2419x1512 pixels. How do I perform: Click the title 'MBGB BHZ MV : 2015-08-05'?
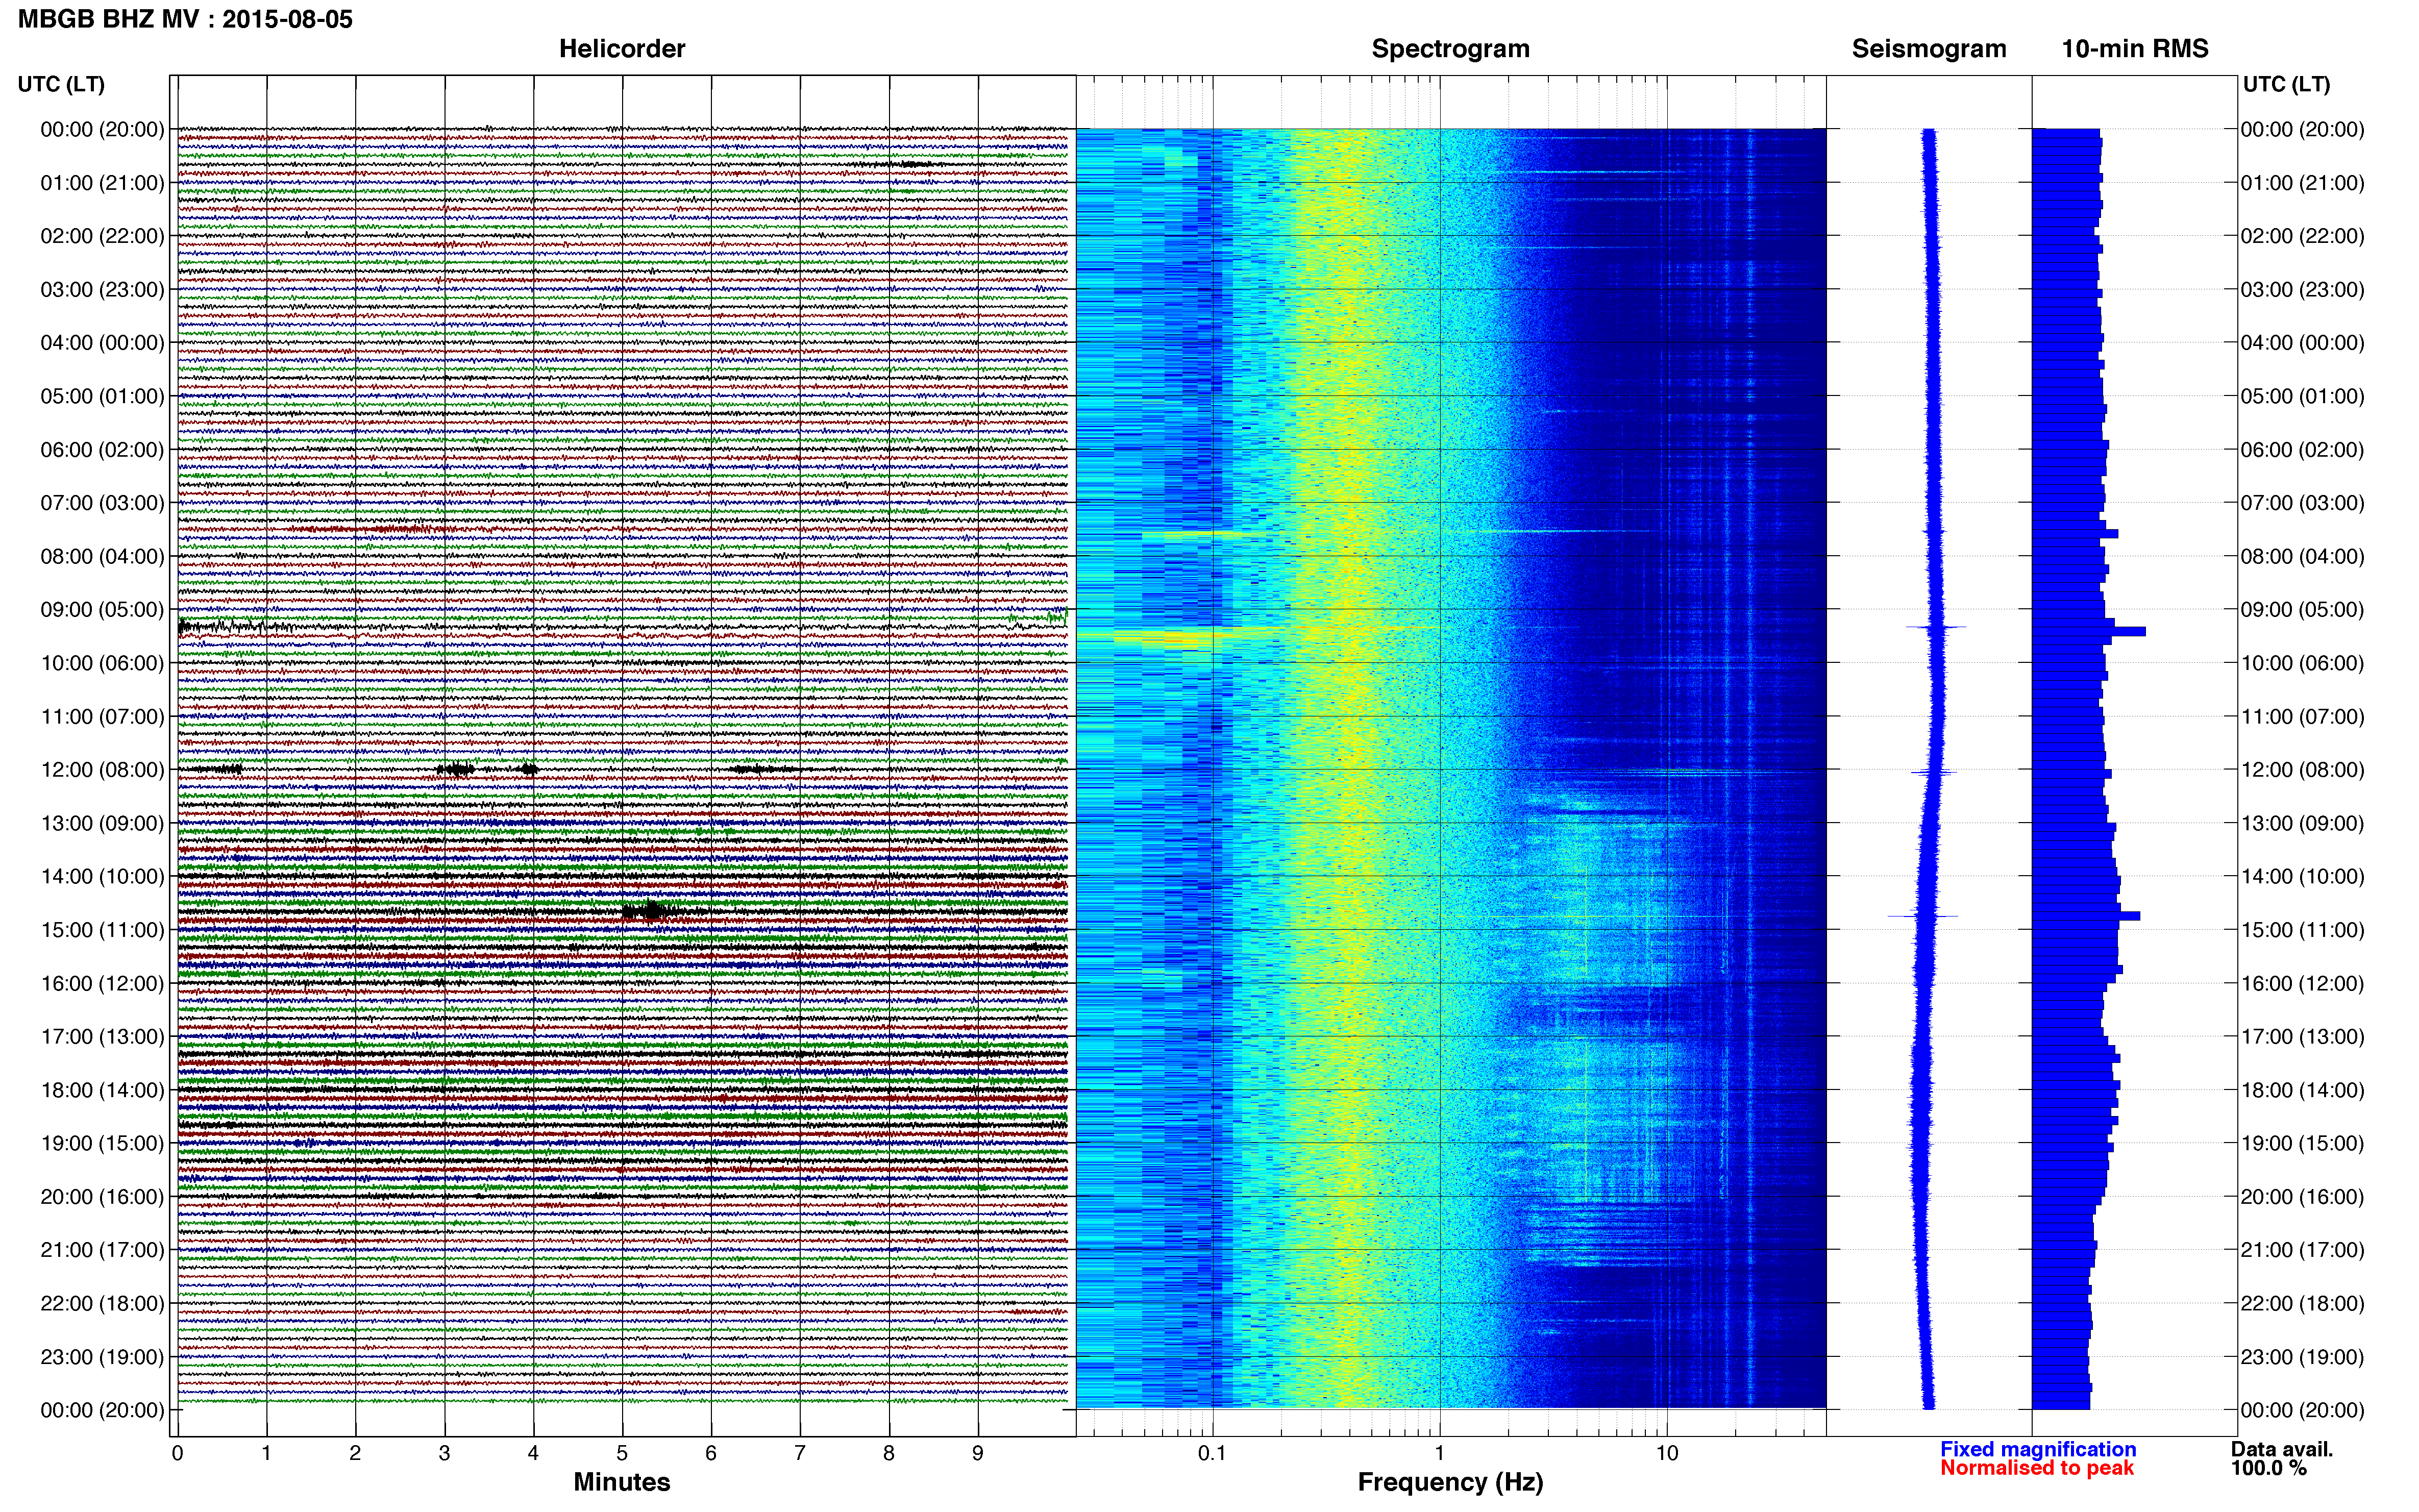pyautogui.click(x=185, y=19)
